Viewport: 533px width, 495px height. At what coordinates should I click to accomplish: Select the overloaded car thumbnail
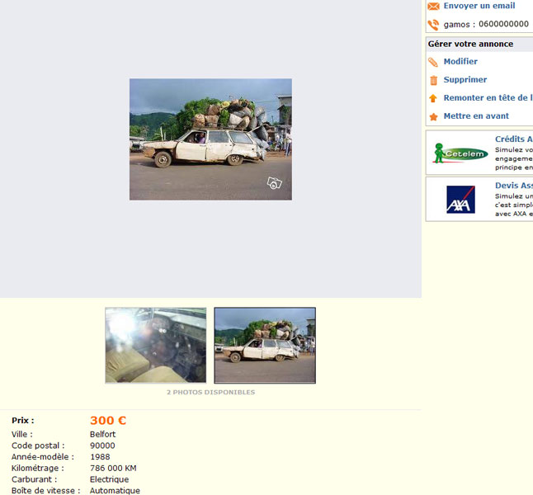coord(265,345)
